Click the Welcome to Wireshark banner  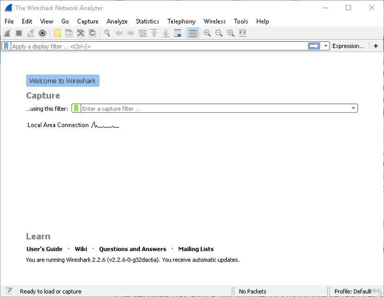[x=63, y=81]
